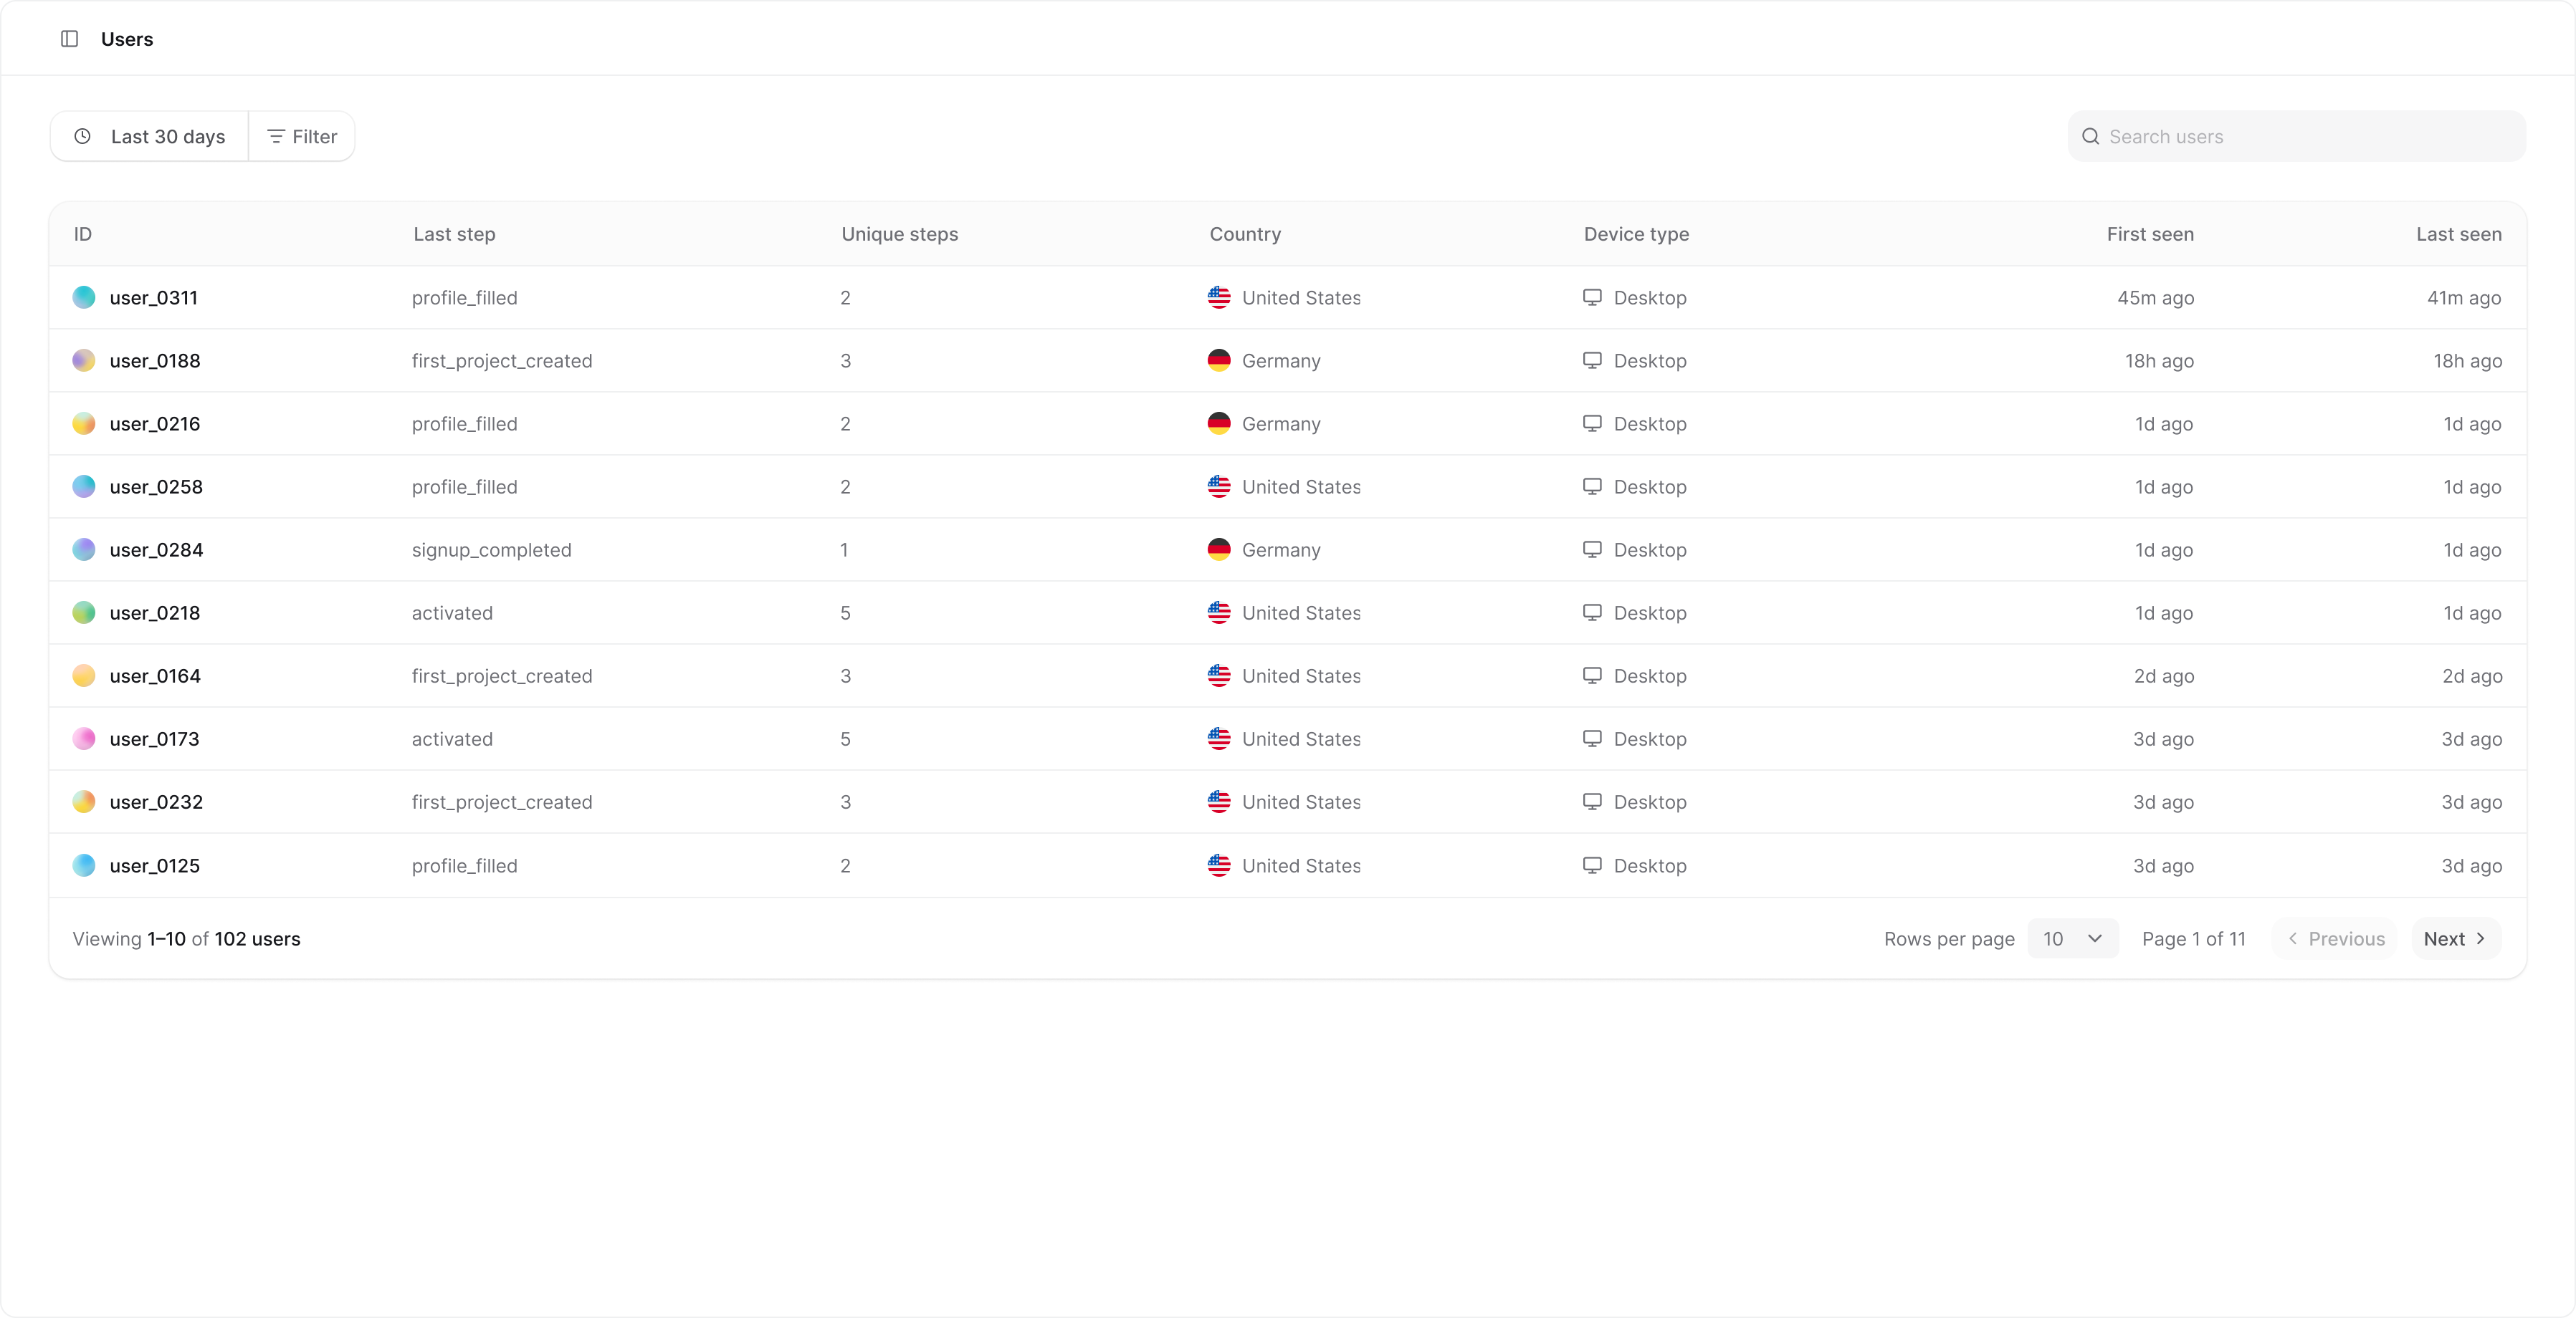Select the user_0284 ID text
This screenshot has height=1318, width=2576.
click(x=156, y=549)
